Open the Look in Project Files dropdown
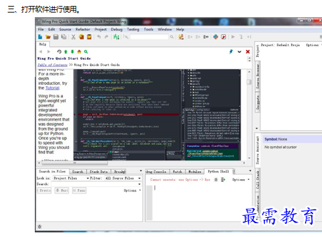Screen dimensions: 322x237 (71, 178)
